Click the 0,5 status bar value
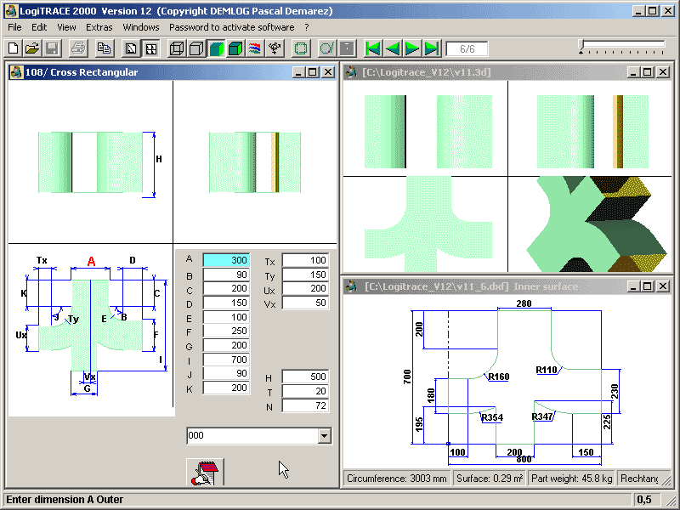680x510 pixels. pyautogui.click(x=644, y=500)
